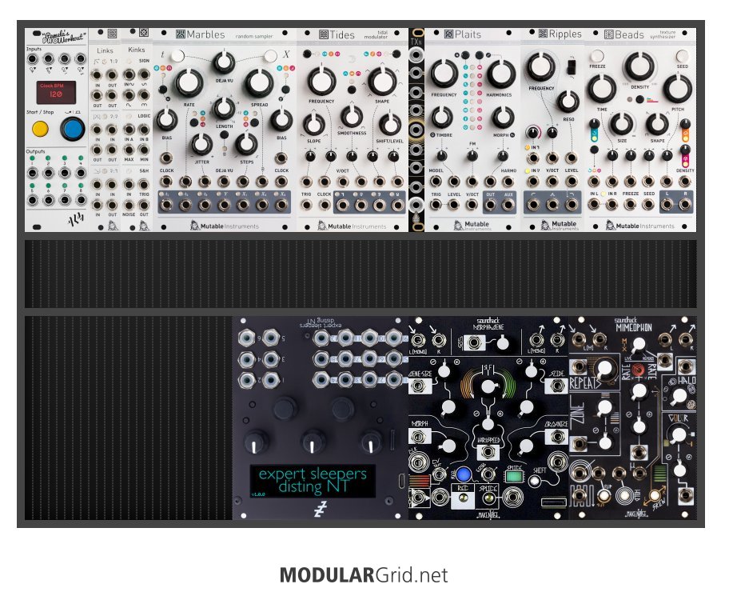Toggle the Plaits right model selection button
Image resolution: width=729 pixels, height=592 pixels.
click(x=480, y=55)
